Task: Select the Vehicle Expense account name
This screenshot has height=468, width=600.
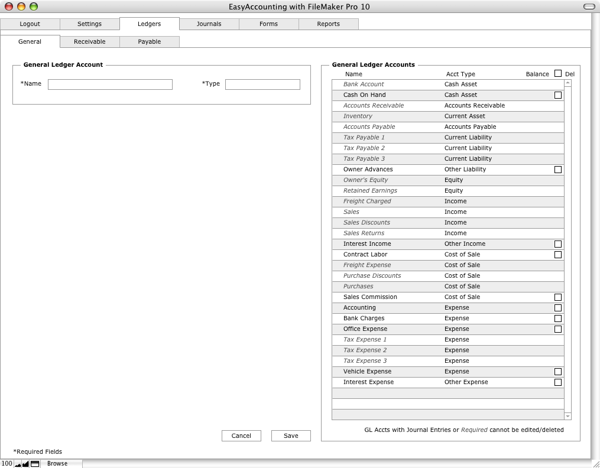Action: click(367, 372)
